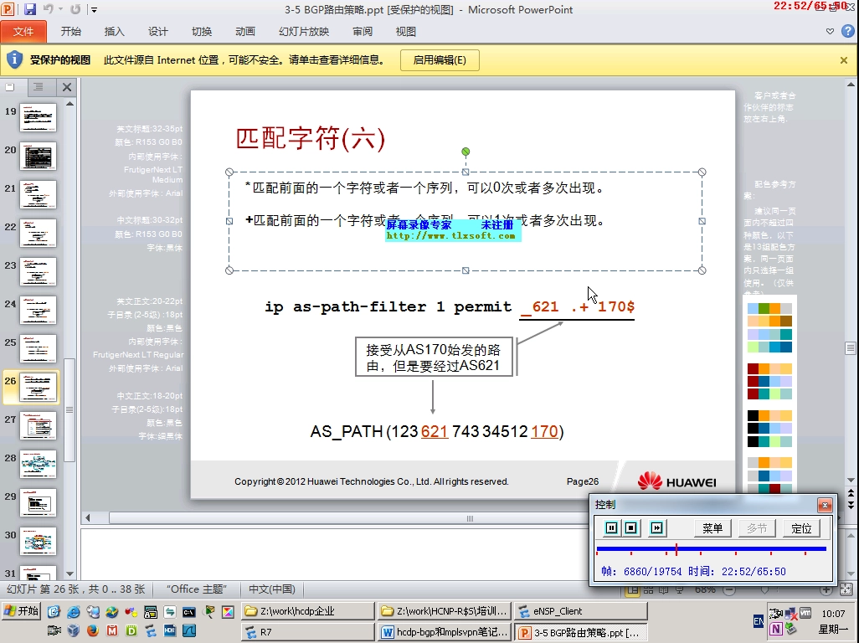Click 启用编辑 in the protected view bar

point(440,59)
